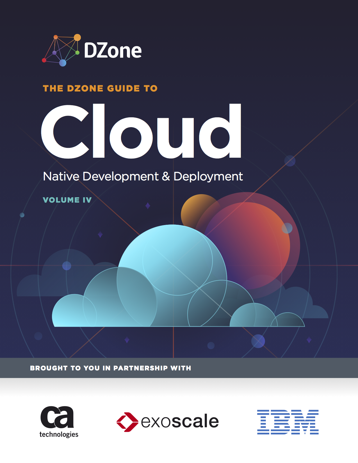
Task: Click the "VOLUME IV" label
Action: [x=67, y=200]
